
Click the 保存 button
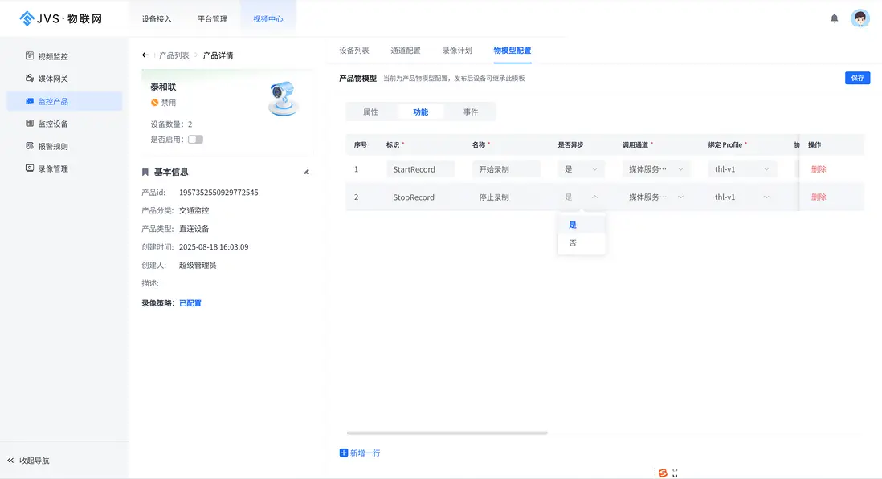click(857, 79)
